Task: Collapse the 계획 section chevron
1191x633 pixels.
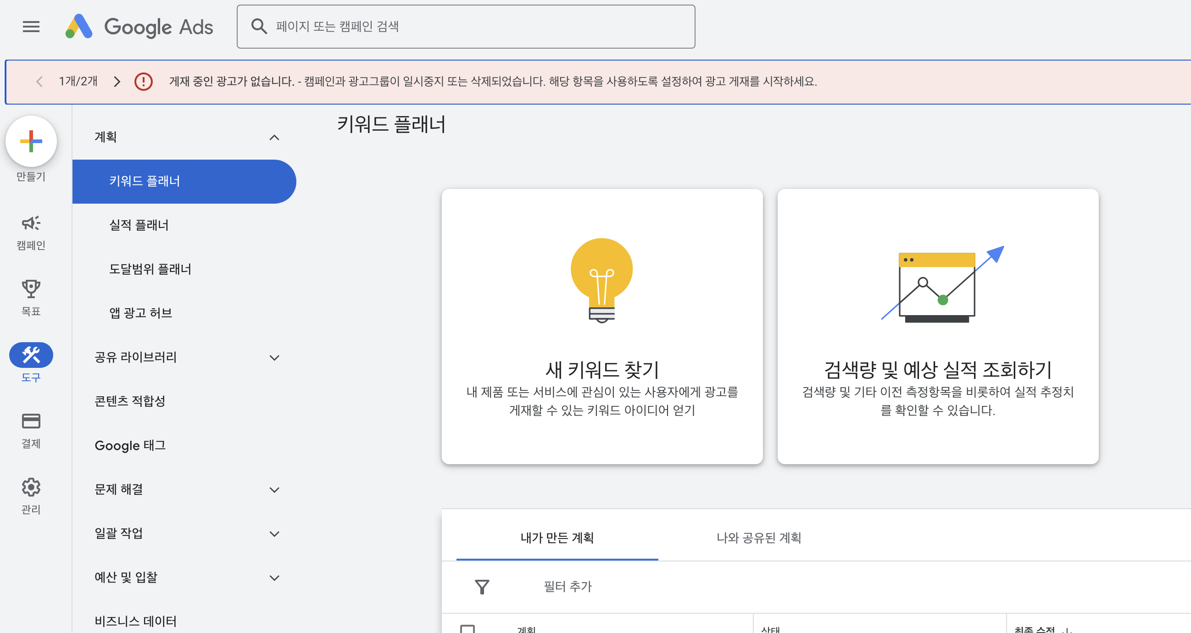Action: coord(274,137)
